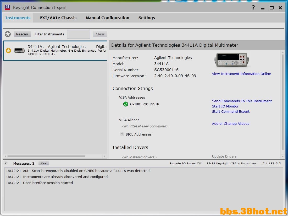Click serial number value SG53000116
Viewport: 288px width, 216px height.
166,70
